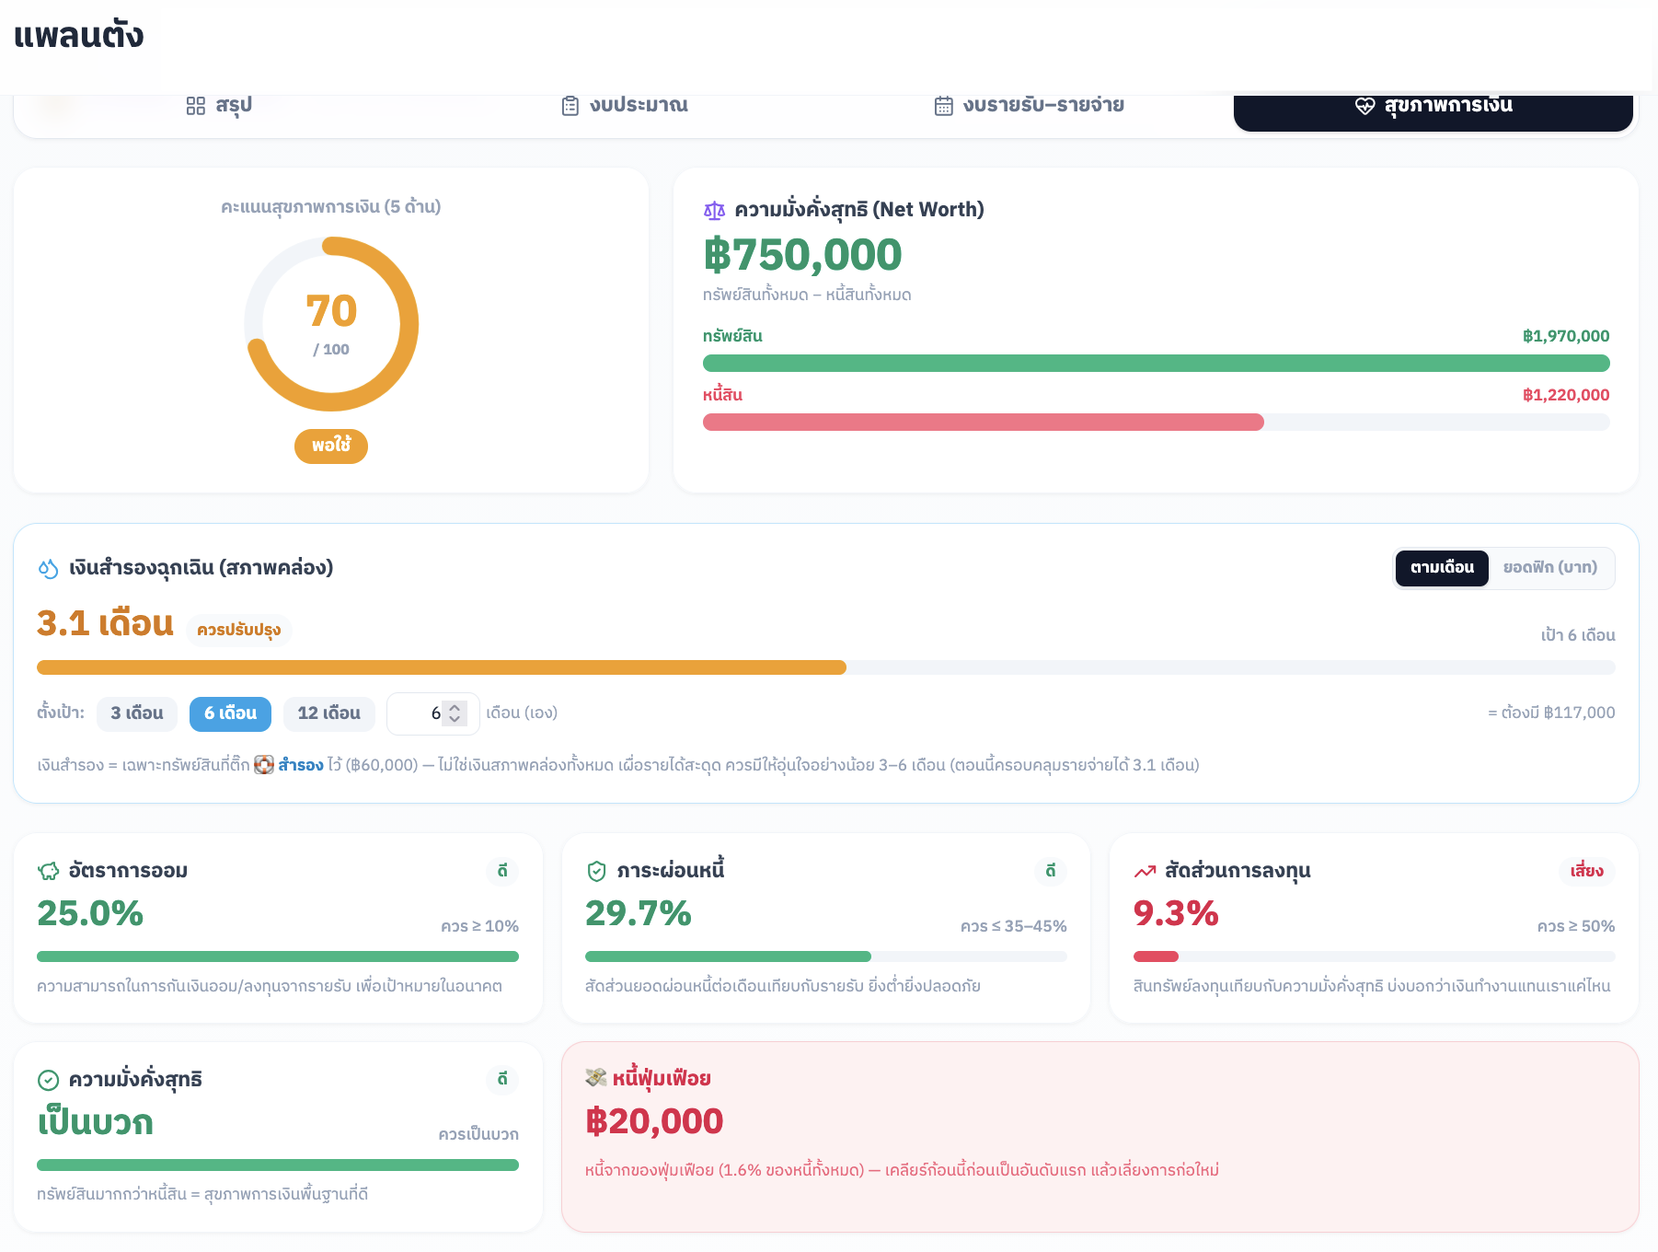Click the calendar icon for งบรายรับ–รายจ่าย
This screenshot has height=1252, width=1658.
coord(944,106)
